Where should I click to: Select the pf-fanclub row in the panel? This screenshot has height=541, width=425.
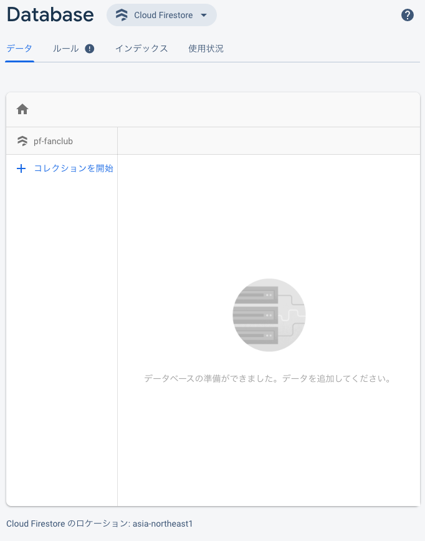(61, 140)
